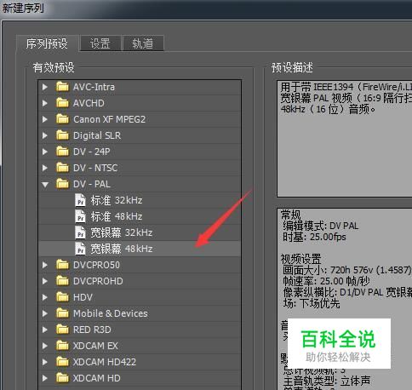Image resolution: width=412 pixels, height=390 pixels.
Task: Expand the XDCAM HD arrow
Action: click(x=45, y=378)
